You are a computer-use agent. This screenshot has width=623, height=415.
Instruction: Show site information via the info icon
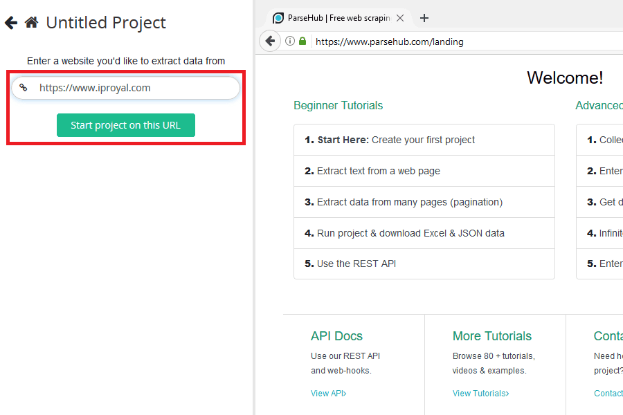(x=290, y=41)
